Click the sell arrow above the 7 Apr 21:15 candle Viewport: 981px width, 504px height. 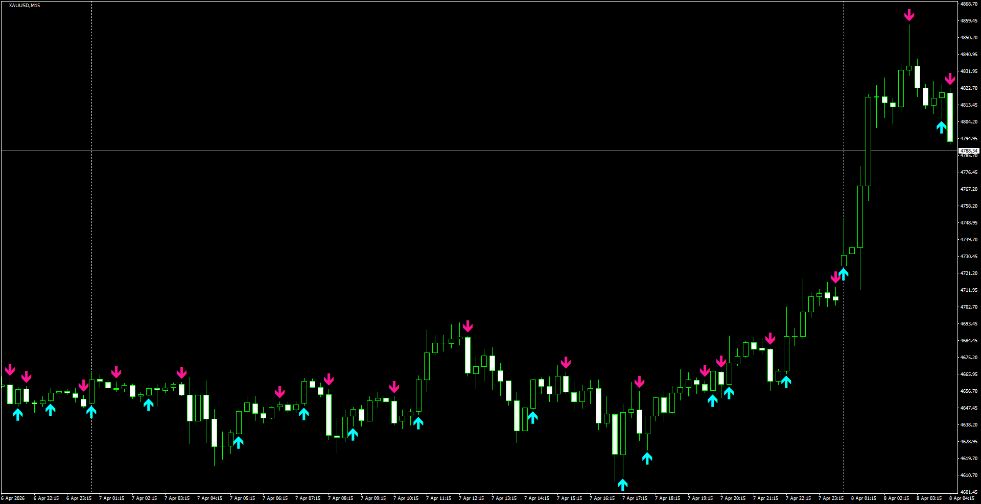[x=771, y=338]
